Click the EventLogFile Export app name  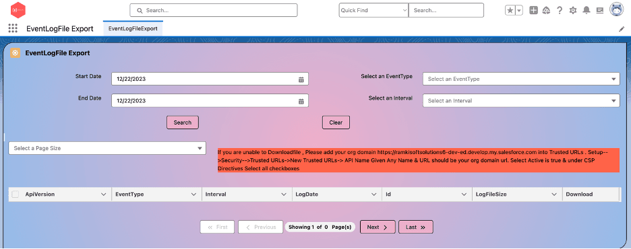pos(60,28)
